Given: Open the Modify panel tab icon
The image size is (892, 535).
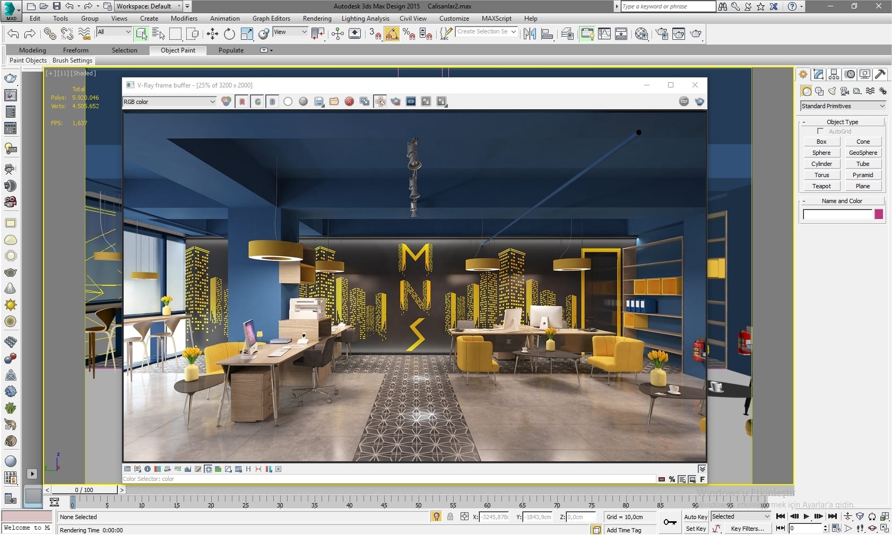Looking at the screenshot, I should click(x=819, y=74).
